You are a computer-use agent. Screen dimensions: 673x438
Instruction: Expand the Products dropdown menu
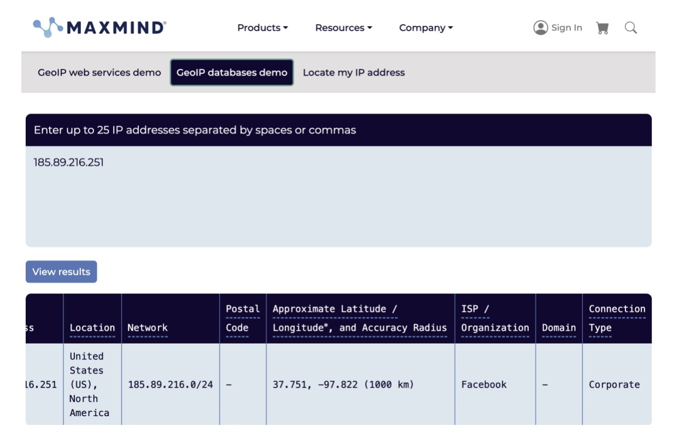[x=262, y=28]
